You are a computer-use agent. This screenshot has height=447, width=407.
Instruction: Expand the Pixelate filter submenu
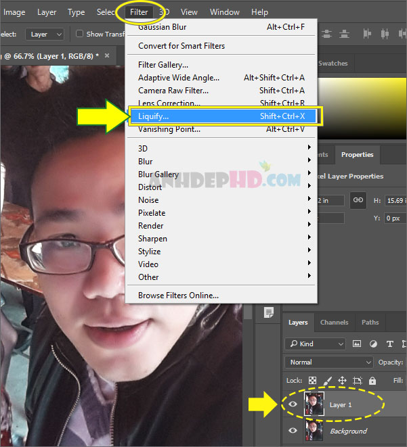click(221, 212)
